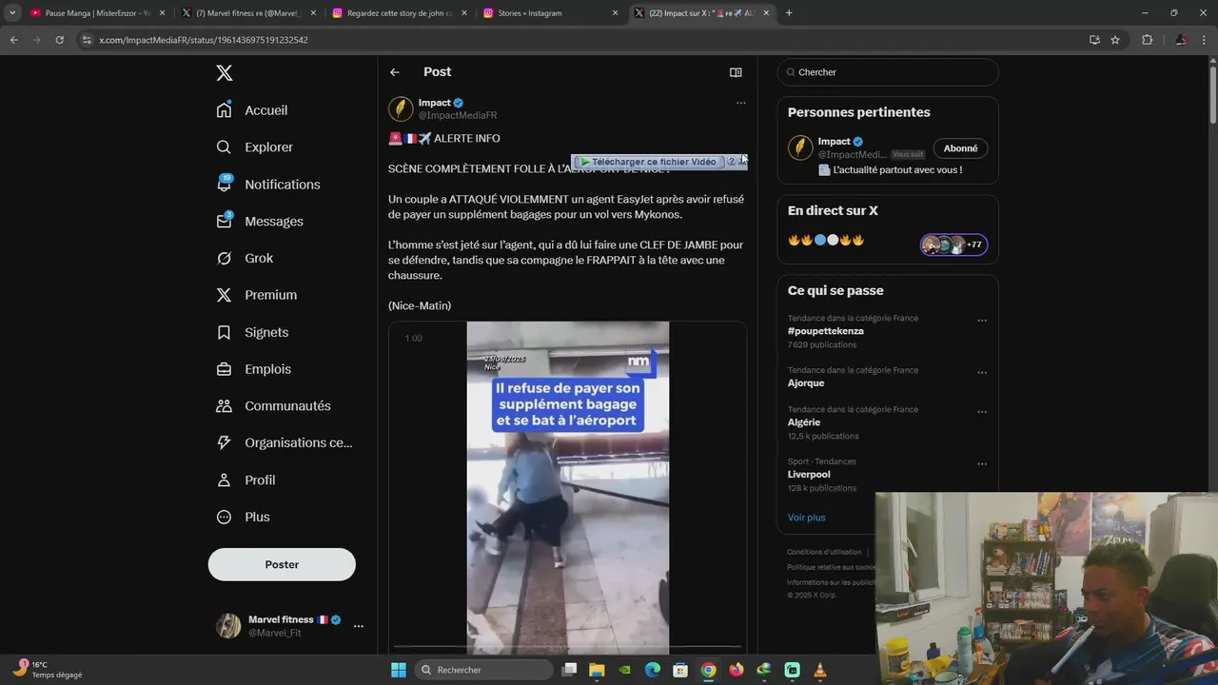Open the Notifications bell icon
This screenshot has width=1218, height=685.
tap(224, 185)
